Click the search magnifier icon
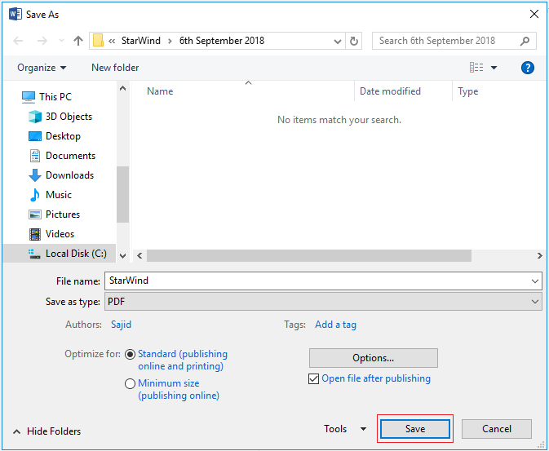This screenshot has width=549, height=451. click(525, 41)
